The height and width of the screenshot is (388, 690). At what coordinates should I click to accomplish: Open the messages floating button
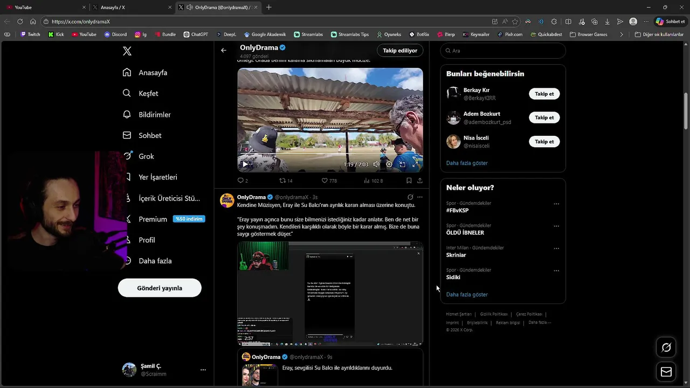point(666,372)
